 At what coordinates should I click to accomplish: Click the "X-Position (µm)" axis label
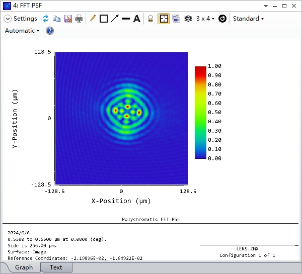tap(121, 201)
